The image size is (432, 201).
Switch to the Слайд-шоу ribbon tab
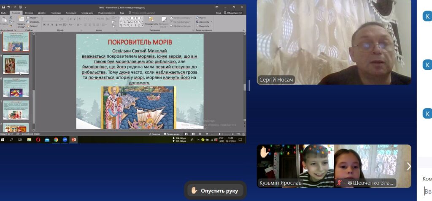87,13
